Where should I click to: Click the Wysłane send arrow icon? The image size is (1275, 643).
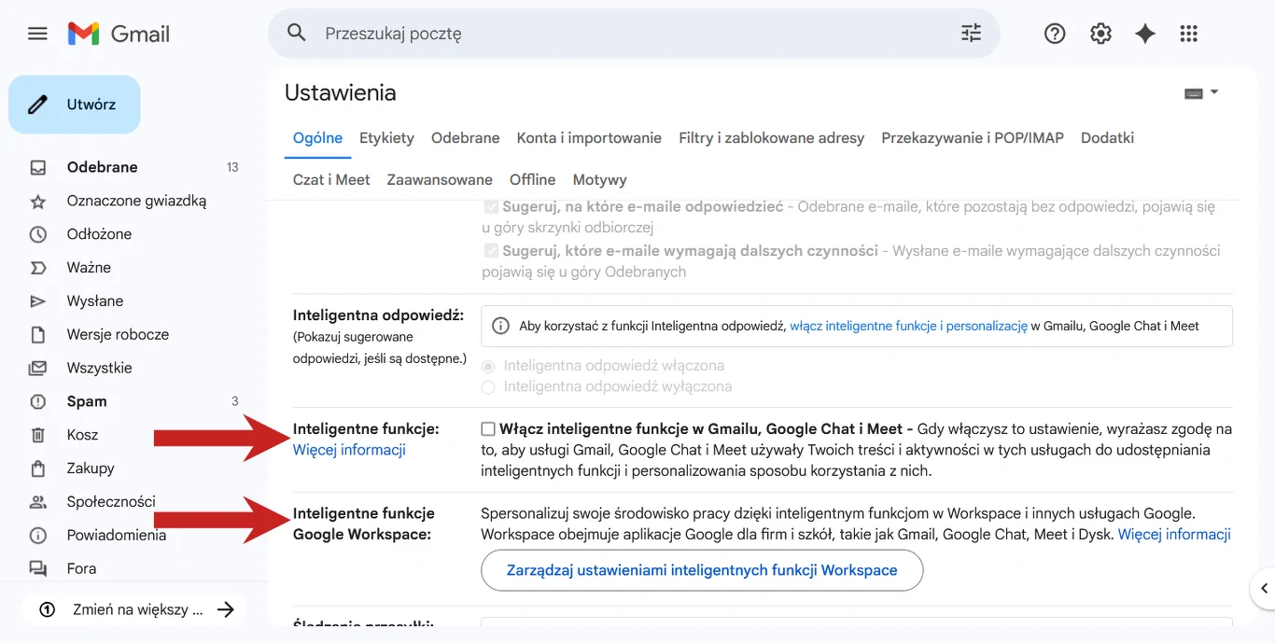(38, 301)
